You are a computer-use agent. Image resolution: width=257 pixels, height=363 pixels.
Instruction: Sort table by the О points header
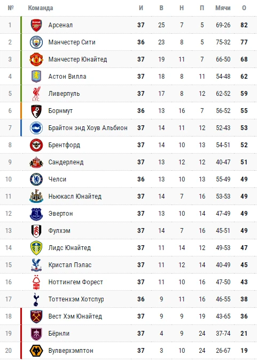click(244, 8)
